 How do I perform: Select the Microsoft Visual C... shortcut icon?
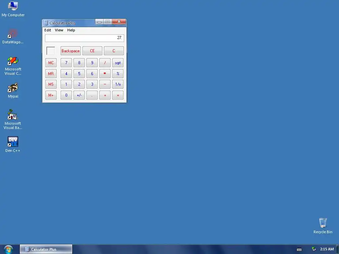pyautogui.click(x=13, y=66)
